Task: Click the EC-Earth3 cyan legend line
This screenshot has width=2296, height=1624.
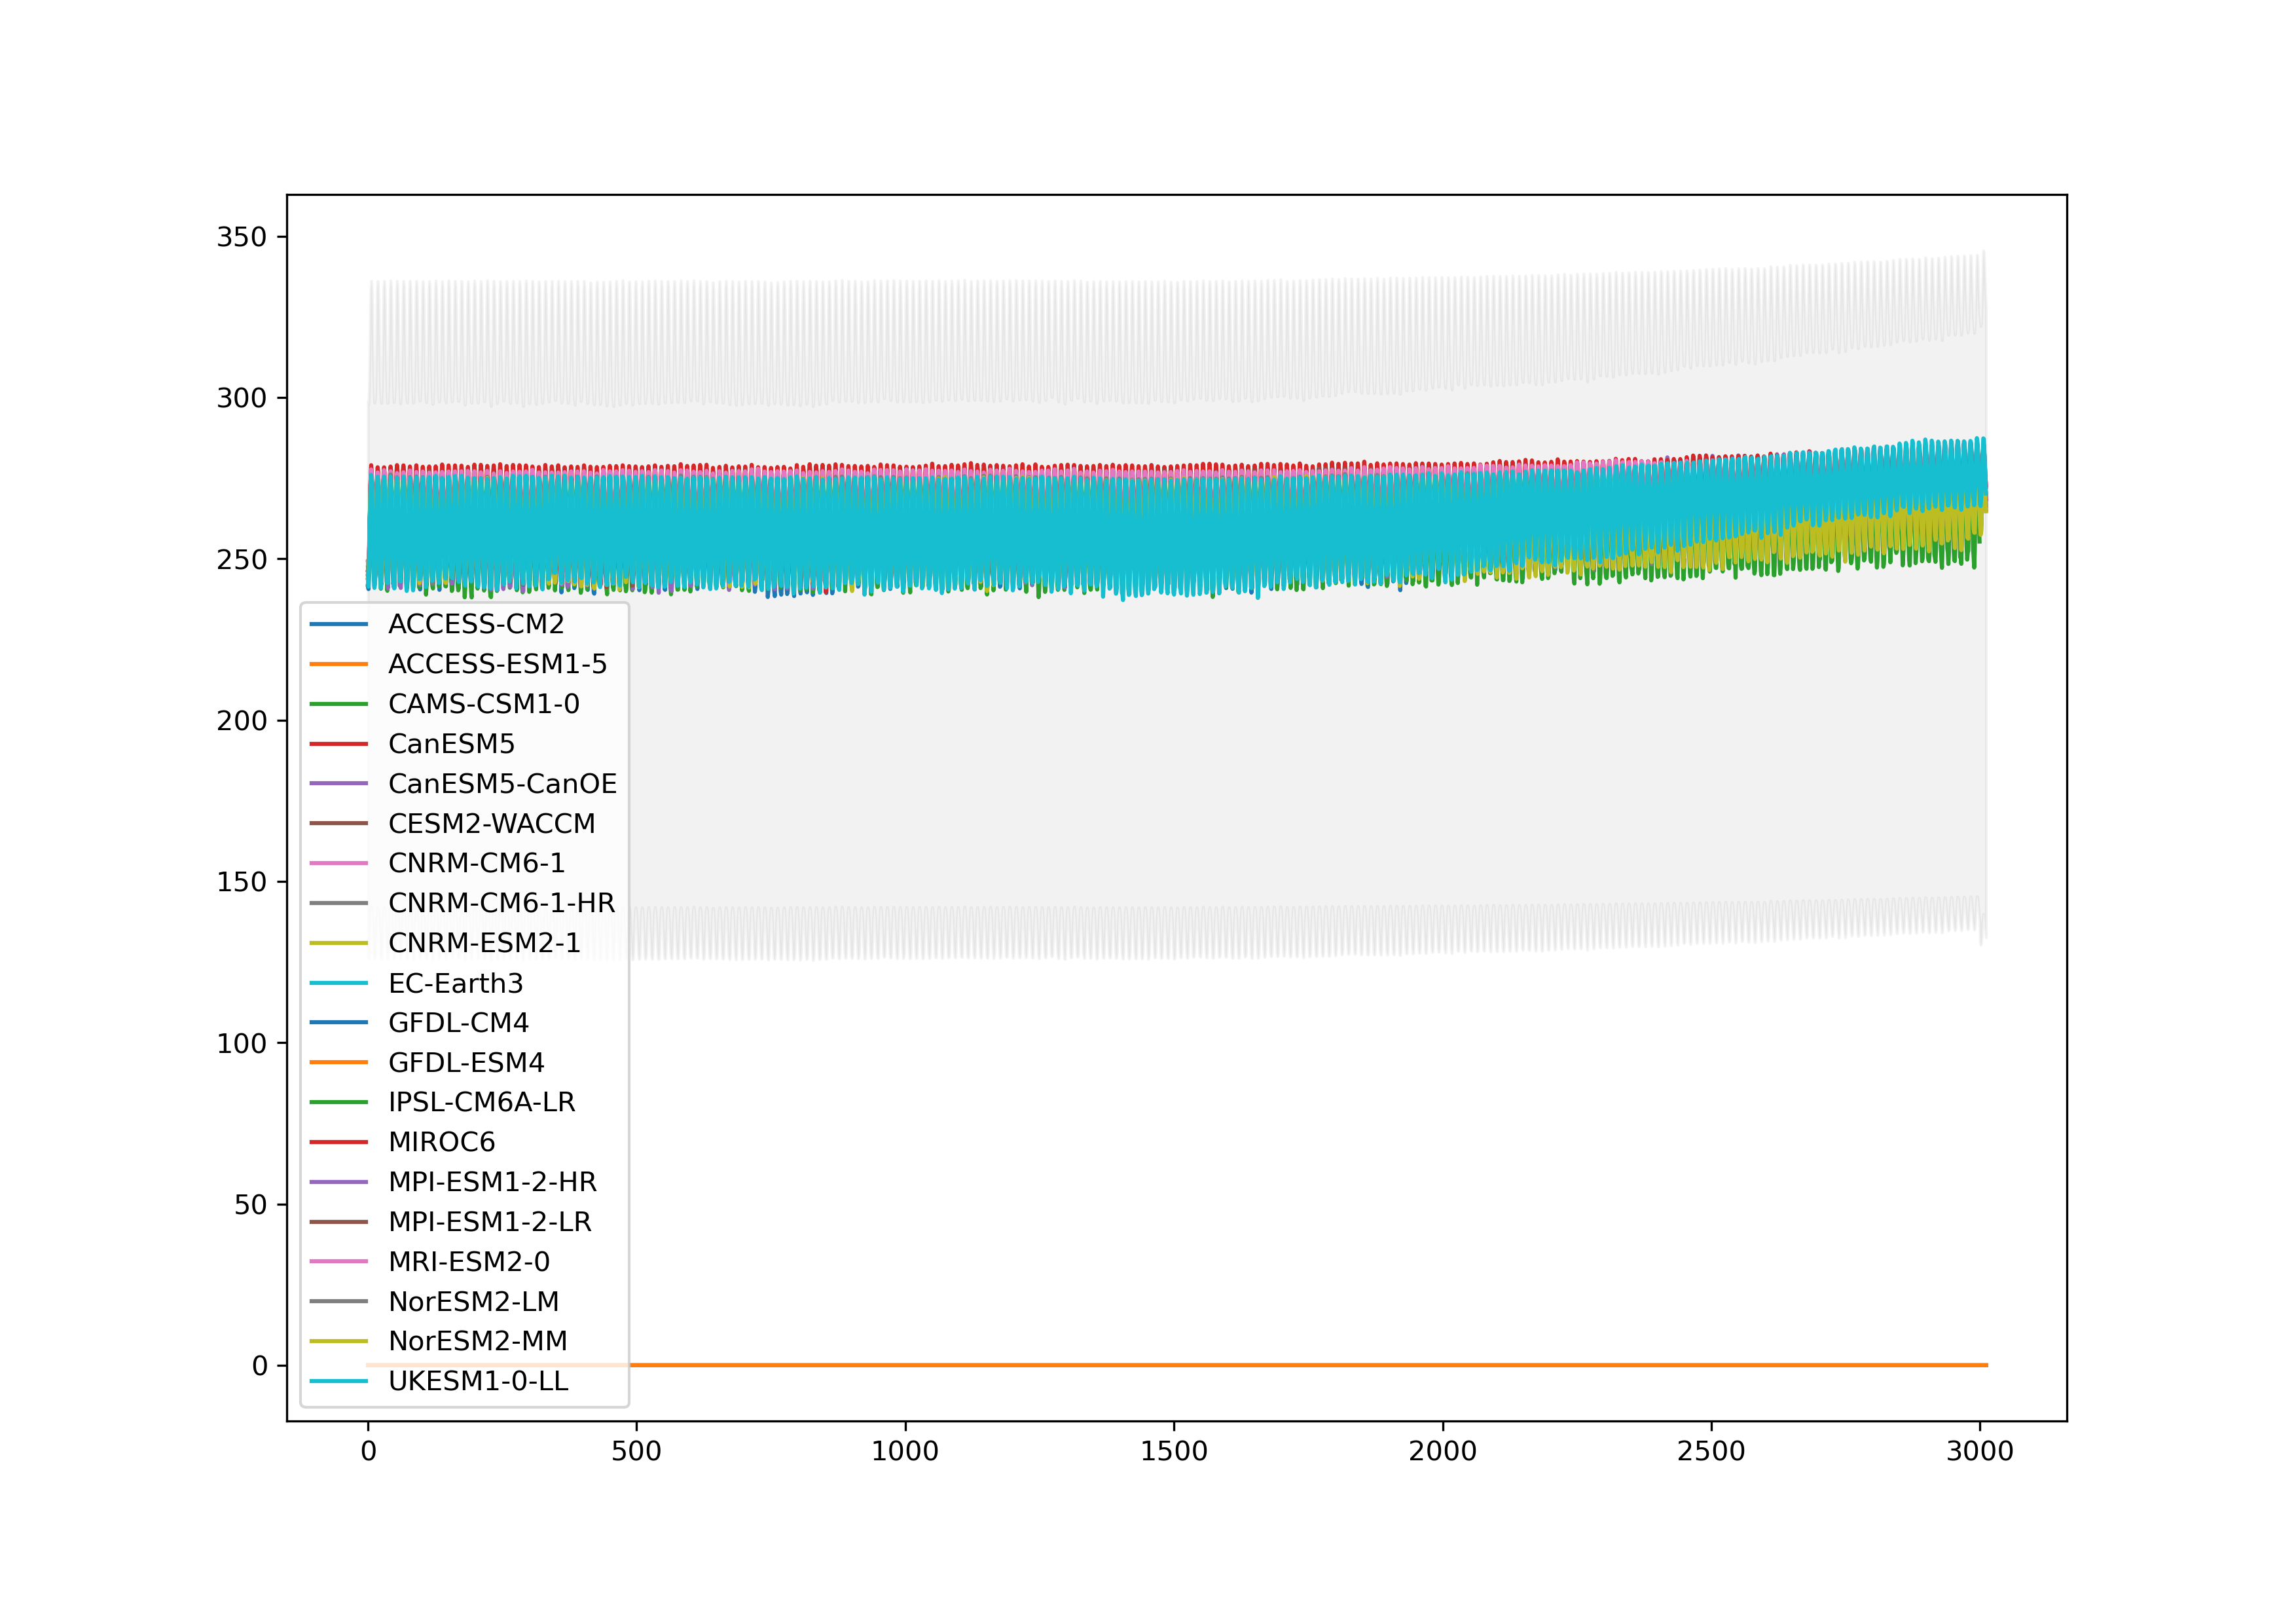Action: click(339, 983)
